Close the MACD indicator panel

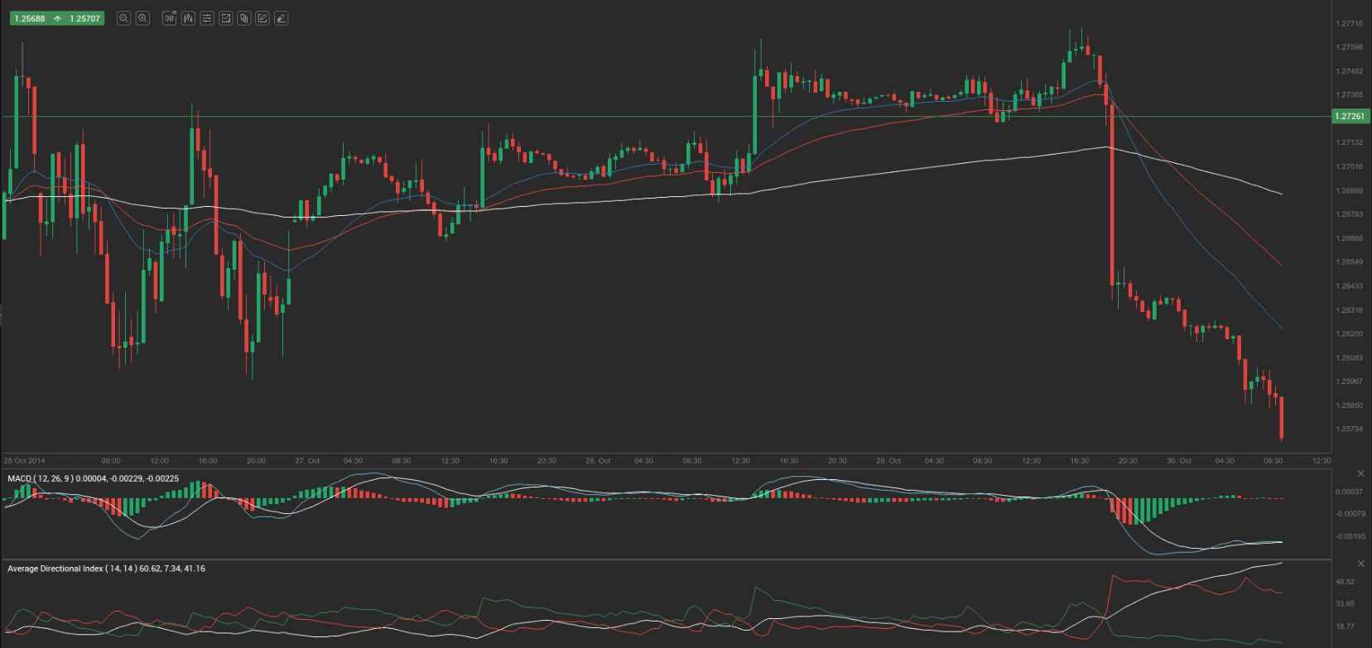click(1360, 473)
